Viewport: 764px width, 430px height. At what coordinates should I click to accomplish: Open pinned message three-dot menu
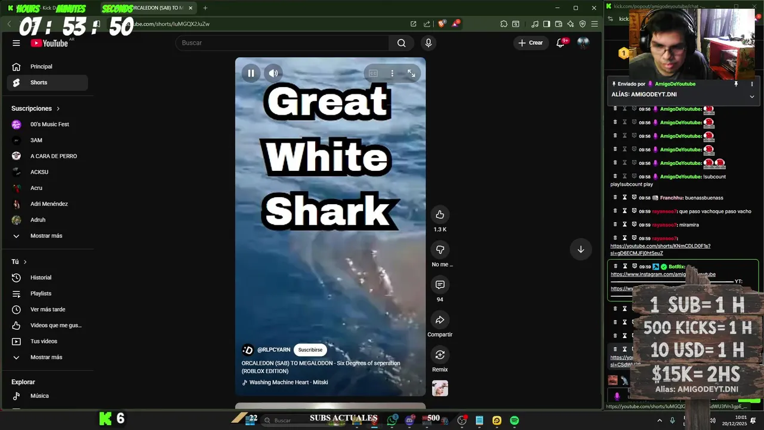[752, 84]
